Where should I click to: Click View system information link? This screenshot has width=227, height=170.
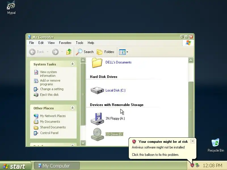pos(48,74)
